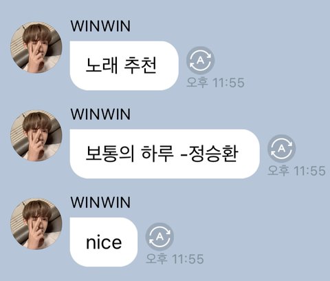Click the 오후 11:55 timestamp beside song message

point(296,171)
